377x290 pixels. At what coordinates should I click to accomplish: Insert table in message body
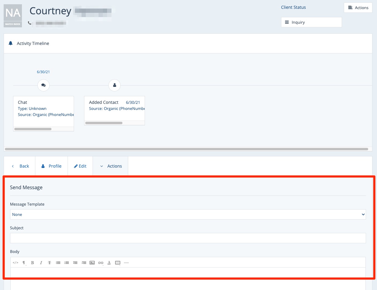coord(118,263)
